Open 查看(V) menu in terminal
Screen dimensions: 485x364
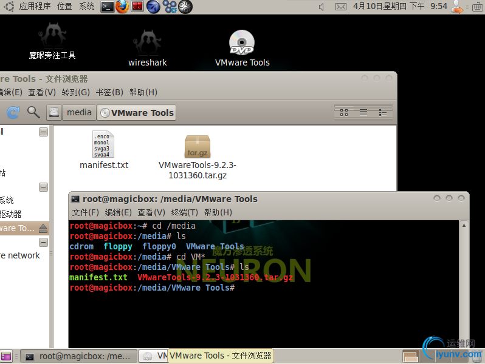tap(151, 212)
